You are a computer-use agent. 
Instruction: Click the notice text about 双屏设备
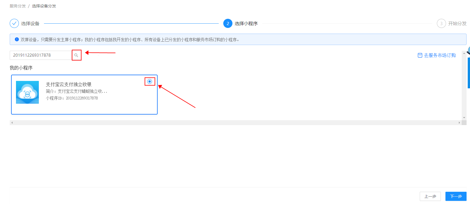point(130,40)
